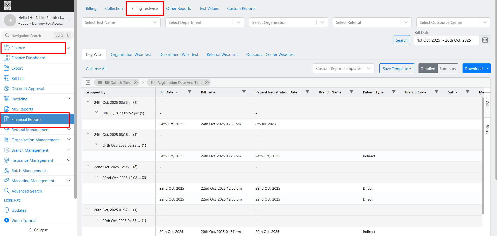This screenshot has width=497, height=236.
Task: Click the Branch Name column filter icon
Action: [351, 92]
